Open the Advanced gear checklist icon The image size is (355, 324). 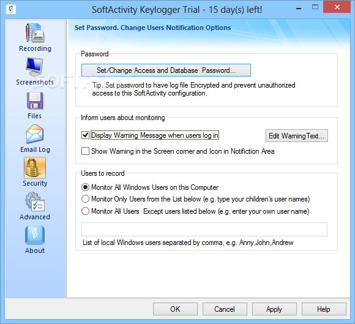click(35, 202)
